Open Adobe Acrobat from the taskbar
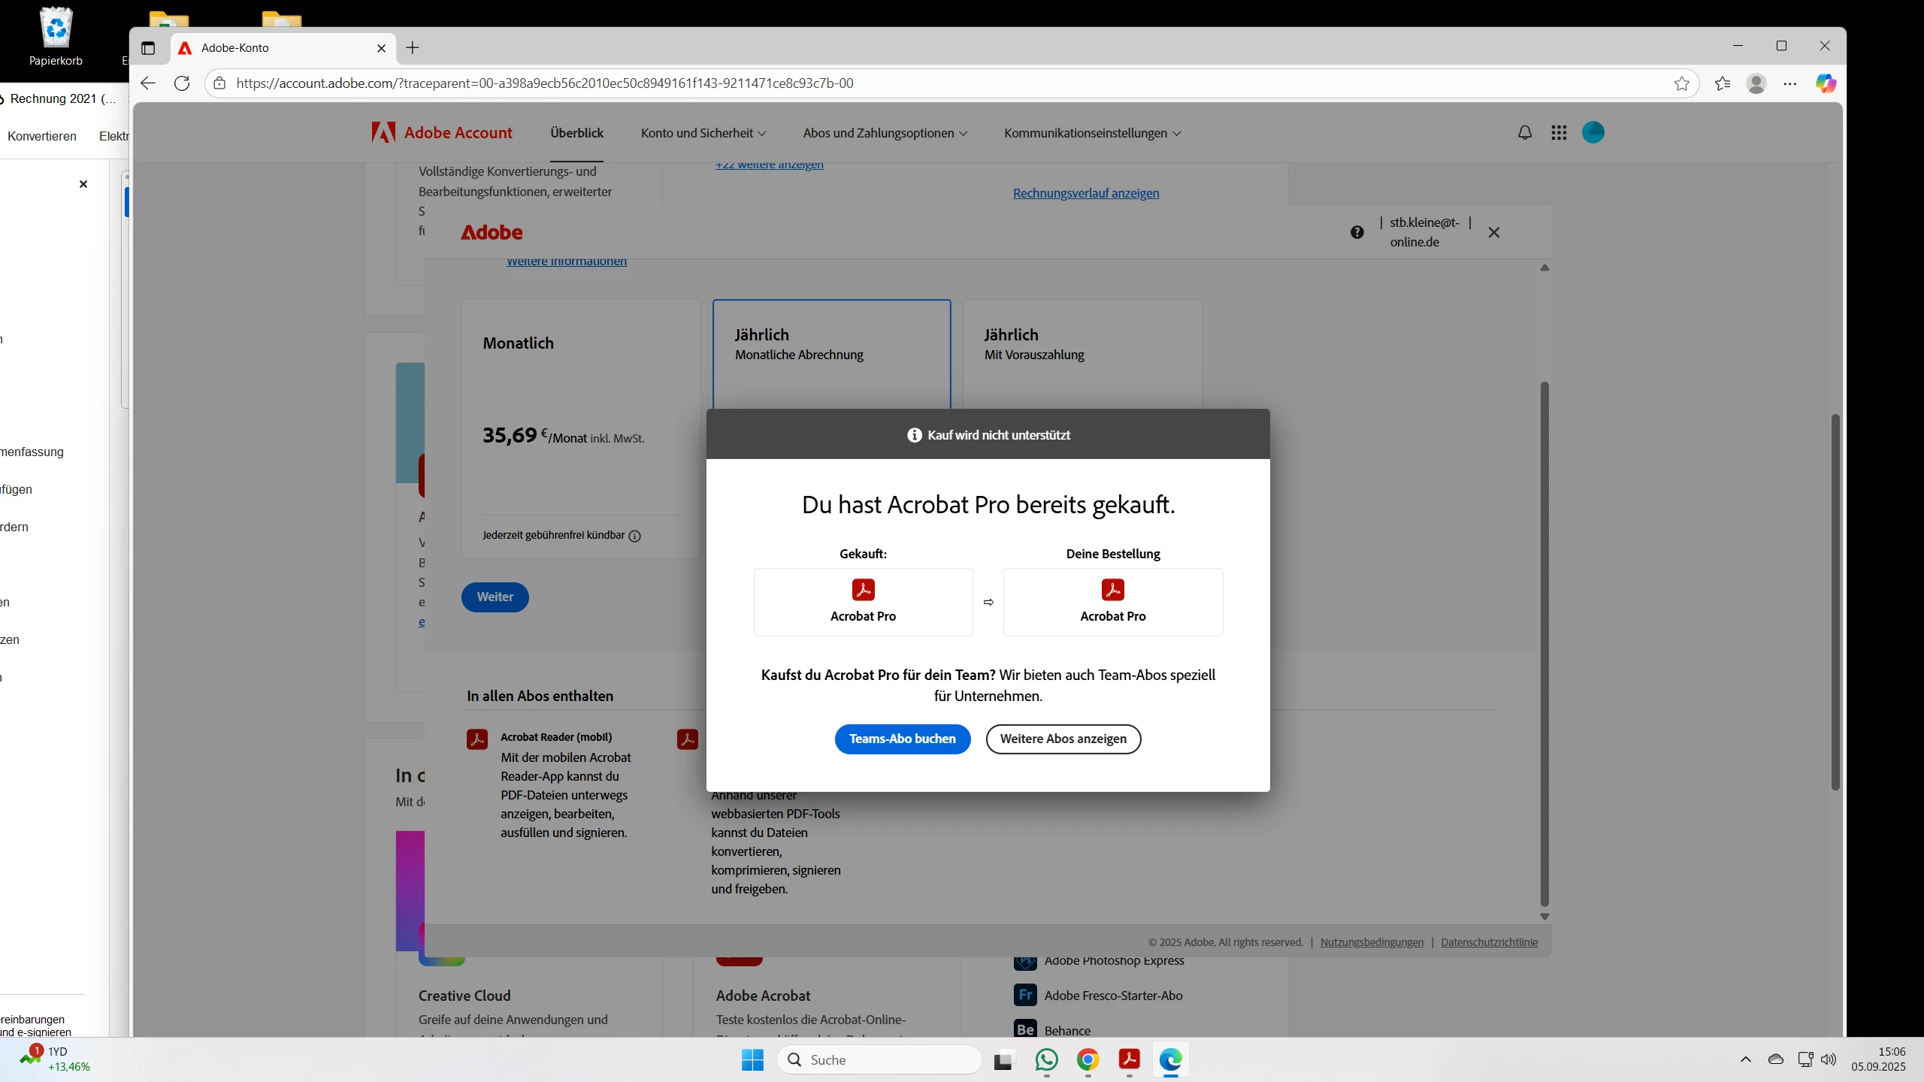Image resolution: width=1924 pixels, height=1082 pixels. pos(1129,1059)
